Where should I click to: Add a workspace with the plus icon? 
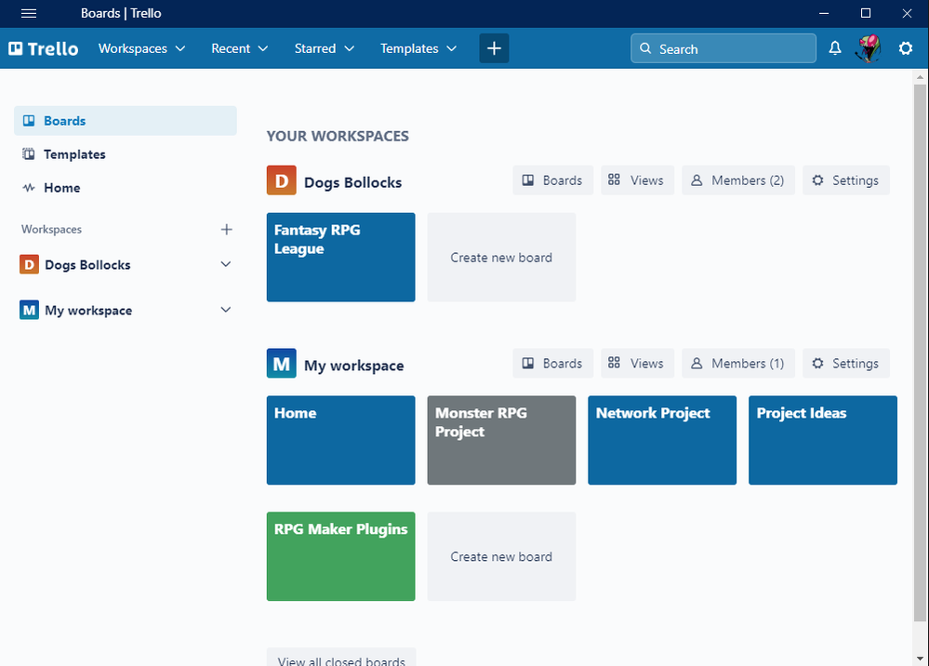(226, 230)
